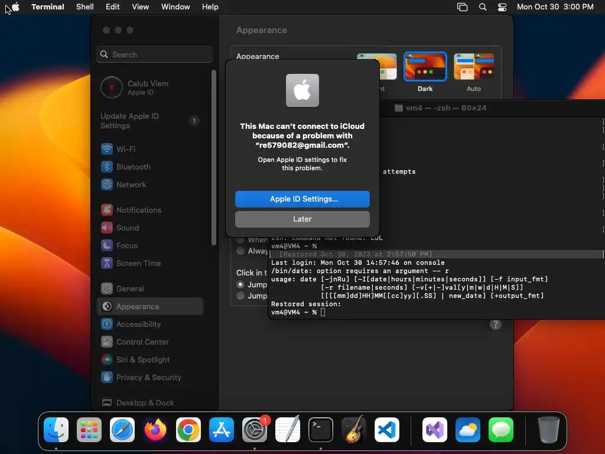Open Visual Studio from the Dock
Image resolution: width=605 pixels, height=454 pixels.
[x=435, y=430]
